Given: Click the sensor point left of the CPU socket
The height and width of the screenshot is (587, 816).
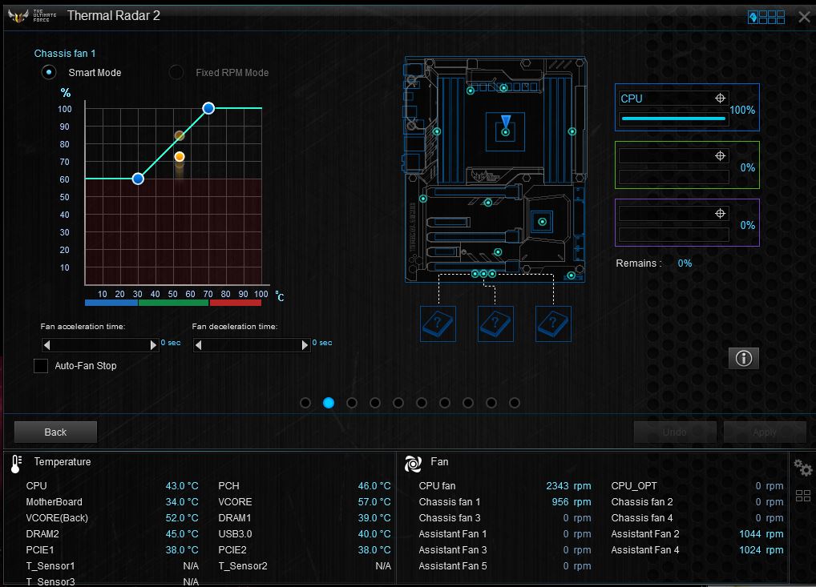Looking at the screenshot, I should pyautogui.click(x=437, y=131).
